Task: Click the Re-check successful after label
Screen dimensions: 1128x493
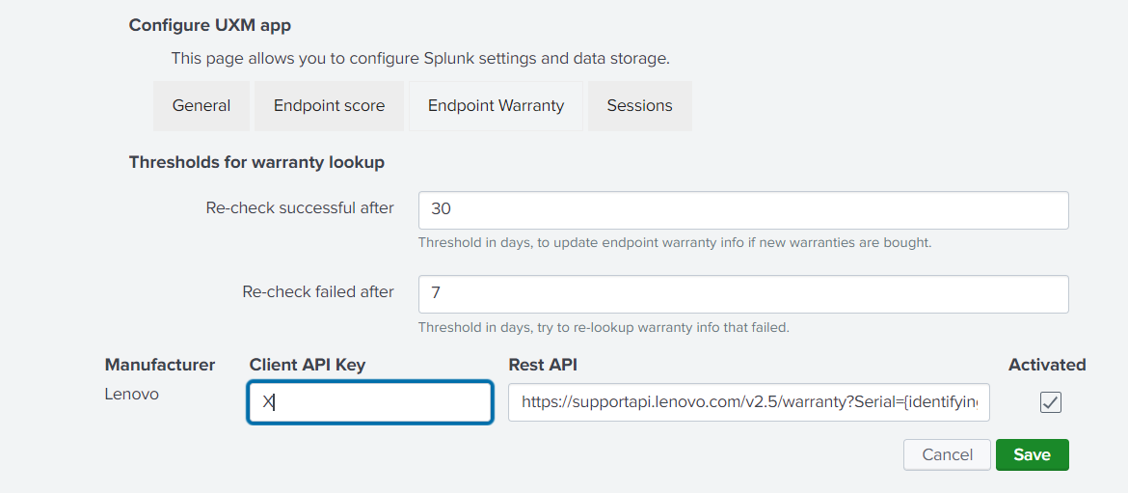Action: 300,208
